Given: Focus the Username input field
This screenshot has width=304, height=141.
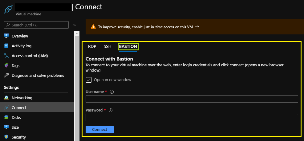Looking at the screenshot, I should 192,99.
